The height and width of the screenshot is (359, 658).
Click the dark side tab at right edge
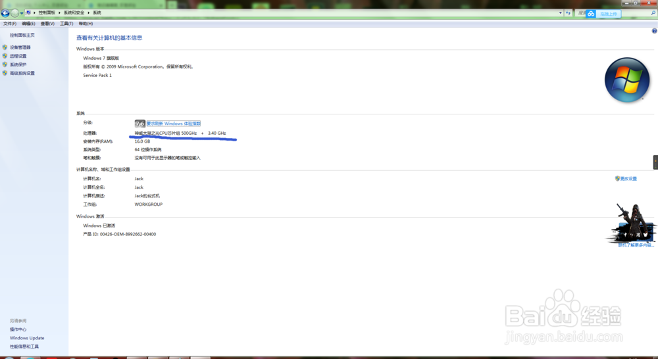(655, 162)
